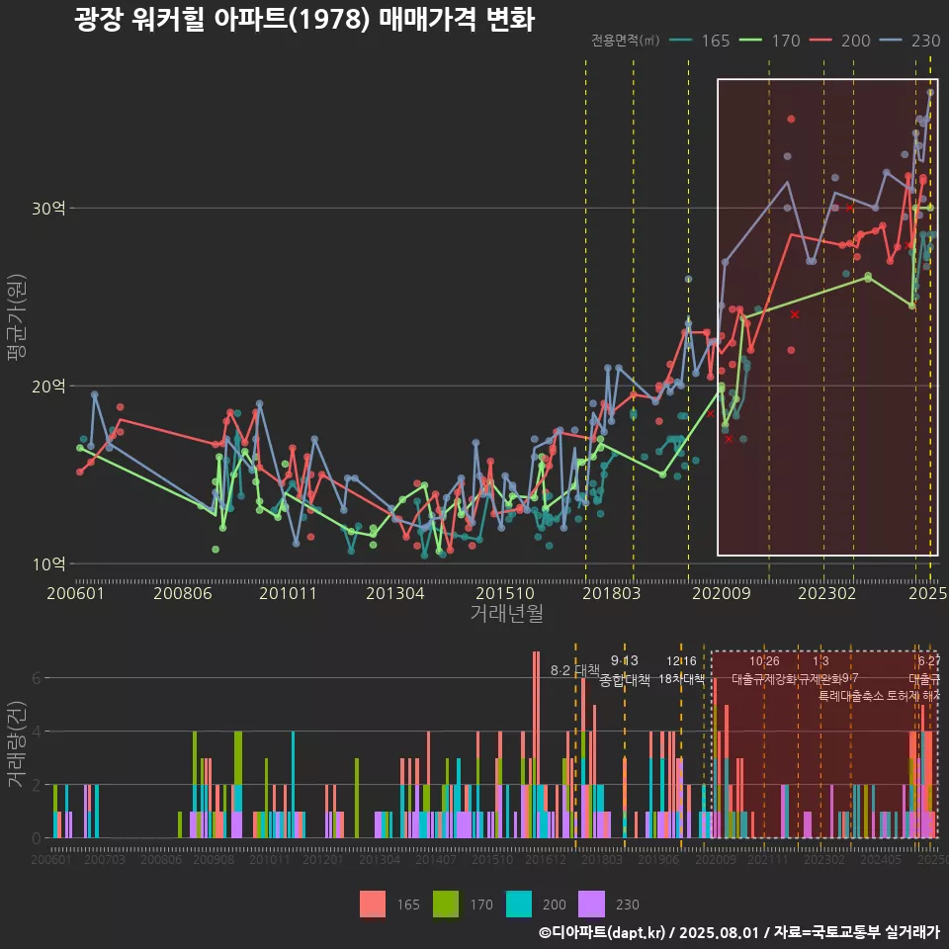
Task: Click the 거래년월 x-axis title
Action: 506,613
